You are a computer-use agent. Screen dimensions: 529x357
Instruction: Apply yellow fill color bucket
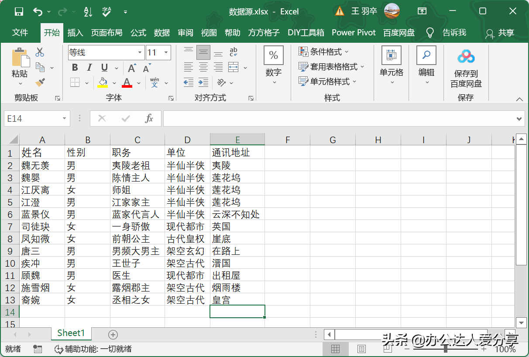(103, 82)
